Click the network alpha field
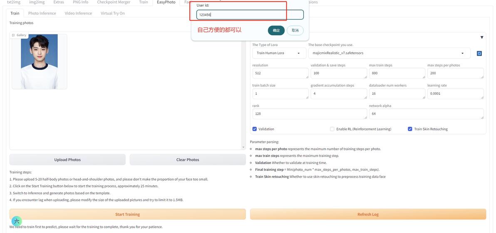 (427, 114)
